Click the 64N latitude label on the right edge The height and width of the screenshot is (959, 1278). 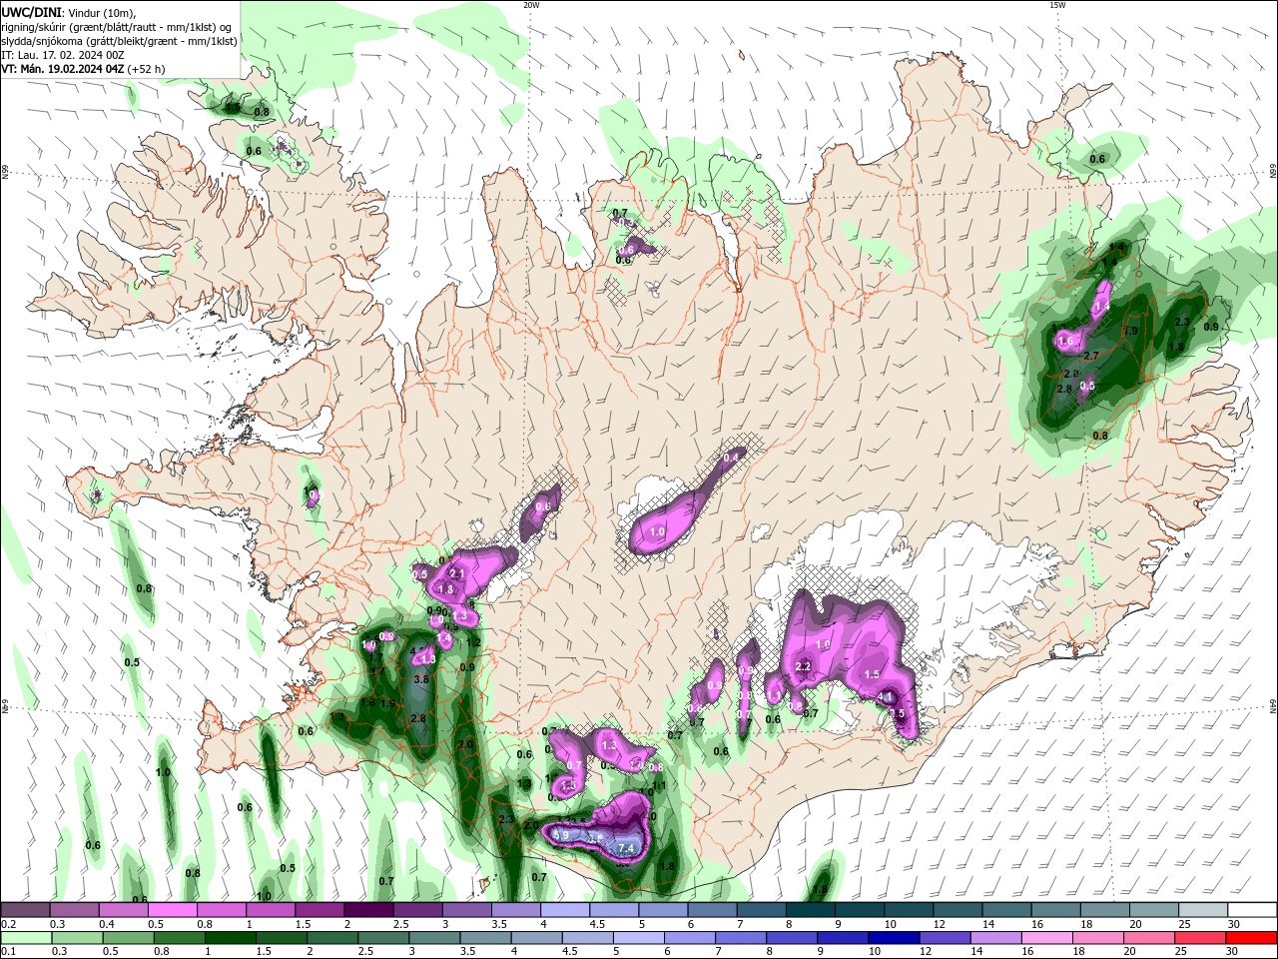point(1273,708)
